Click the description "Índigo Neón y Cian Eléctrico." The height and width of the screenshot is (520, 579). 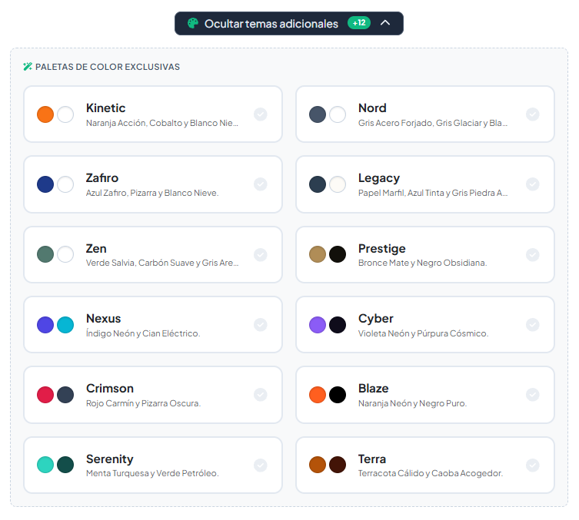tap(143, 333)
